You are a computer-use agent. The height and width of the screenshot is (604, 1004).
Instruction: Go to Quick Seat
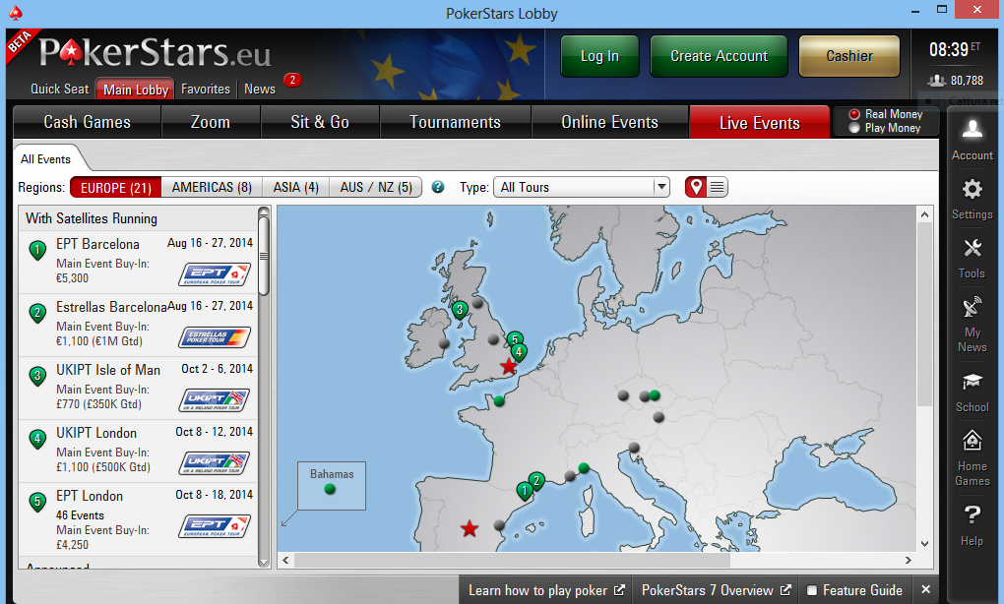59,89
